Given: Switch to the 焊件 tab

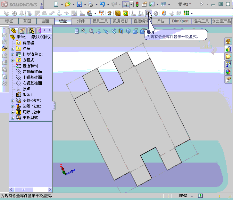Looking at the screenshot, I should coord(81,21).
